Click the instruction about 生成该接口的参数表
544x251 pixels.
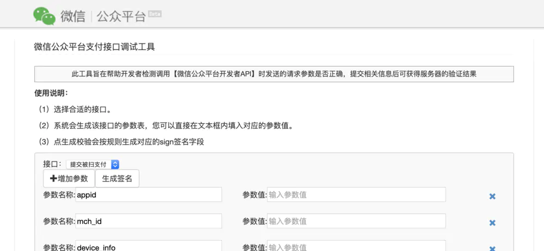[x=166, y=125]
